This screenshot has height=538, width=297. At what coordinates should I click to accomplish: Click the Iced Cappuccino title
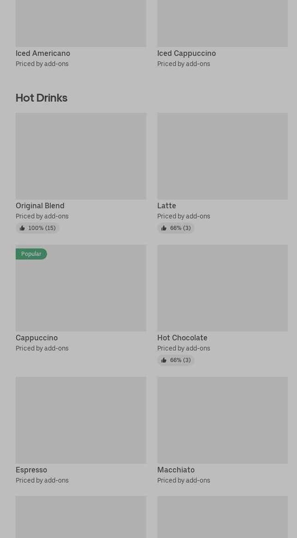pyautogui.click(x=186, y=53)
